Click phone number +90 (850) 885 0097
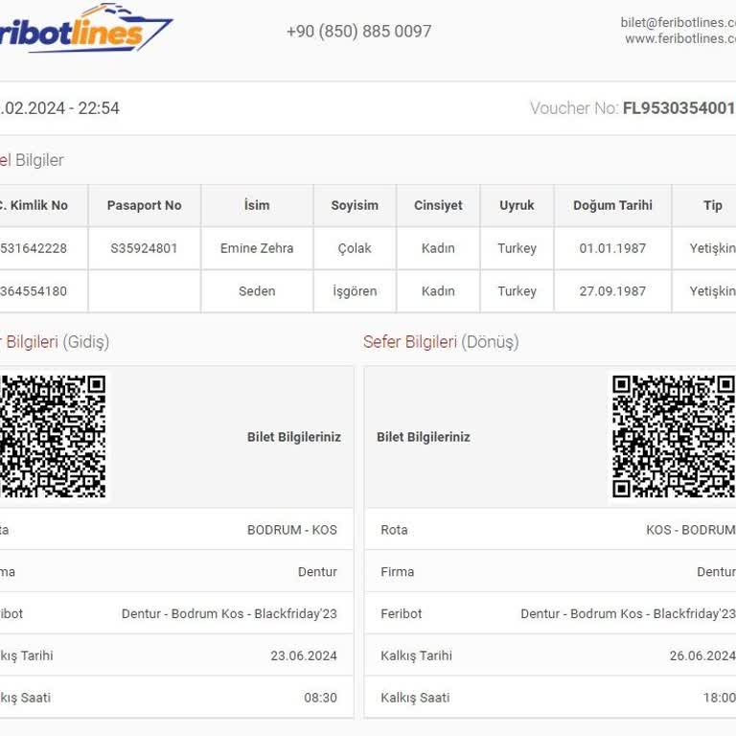Viewport: 736px width, 736px height. (x=358, y=32)
